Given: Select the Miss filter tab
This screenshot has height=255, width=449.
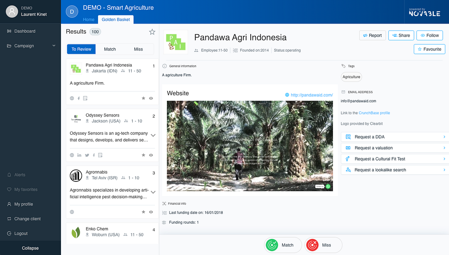Looking at the screenshot, I should 138,49.
